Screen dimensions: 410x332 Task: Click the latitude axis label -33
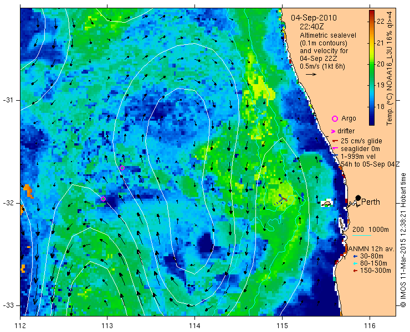point(8,305)
